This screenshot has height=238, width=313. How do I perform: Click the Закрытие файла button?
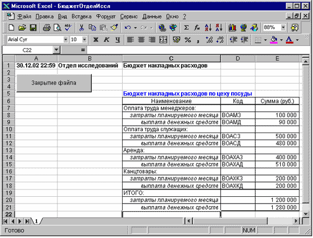pyautogui.click(x=54, y=83)
